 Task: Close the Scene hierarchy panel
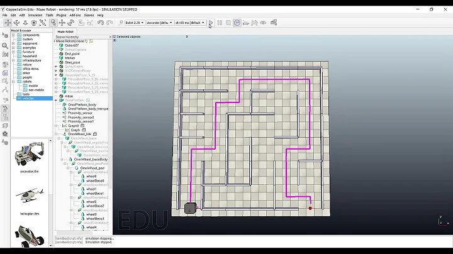[x=110, y=37]
